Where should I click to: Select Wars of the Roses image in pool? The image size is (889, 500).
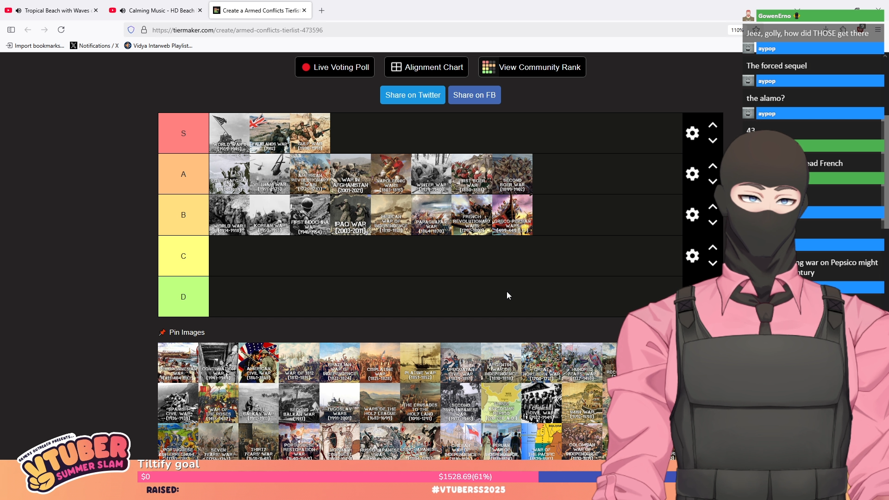tap(218, 403)
